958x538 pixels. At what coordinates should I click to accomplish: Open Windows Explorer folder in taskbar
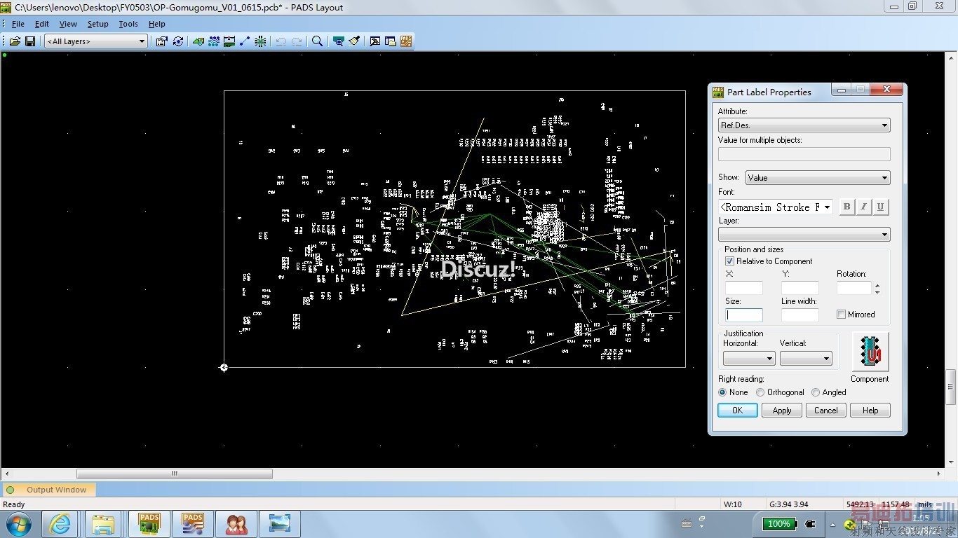click(103, 524)
